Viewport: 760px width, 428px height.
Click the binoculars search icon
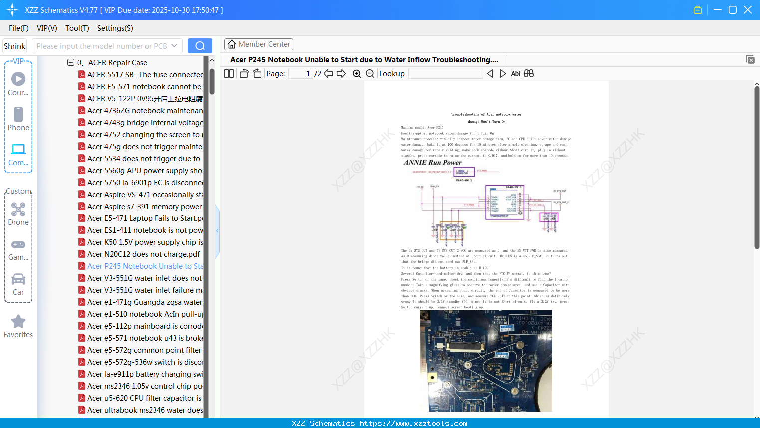pyautogui.click(x=529, y=74)
